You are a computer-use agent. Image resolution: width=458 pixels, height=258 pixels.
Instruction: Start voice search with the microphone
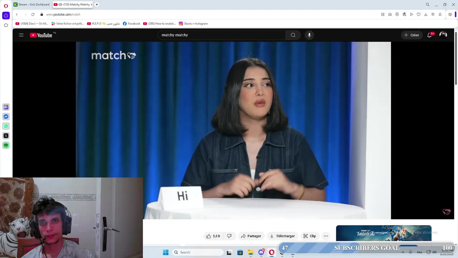coord(310,35)
